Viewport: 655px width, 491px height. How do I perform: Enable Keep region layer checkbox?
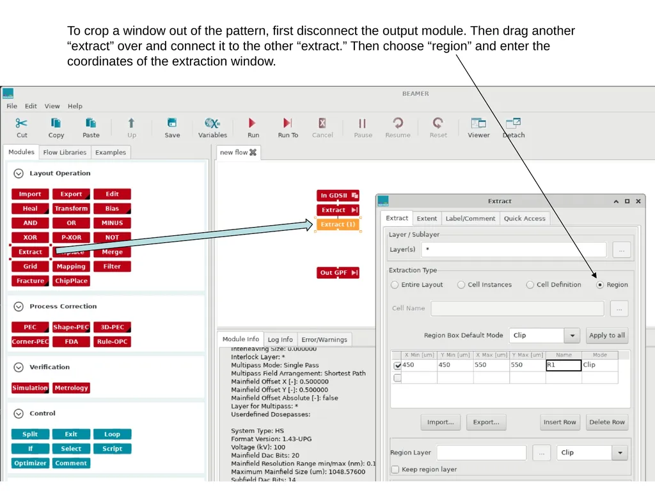[395, 469]
